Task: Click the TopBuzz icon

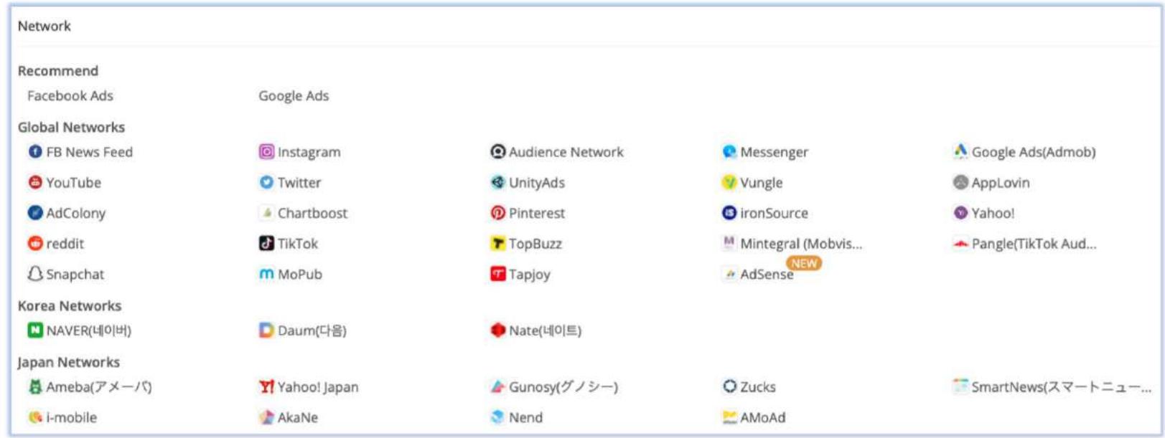Action: (498, 243)
